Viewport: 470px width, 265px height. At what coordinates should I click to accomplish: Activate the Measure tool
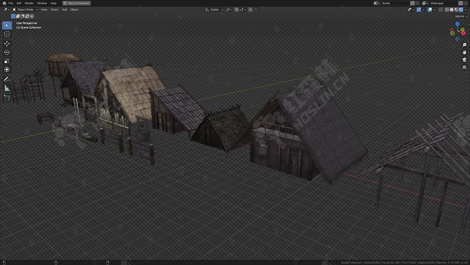[x=7, y=88]
